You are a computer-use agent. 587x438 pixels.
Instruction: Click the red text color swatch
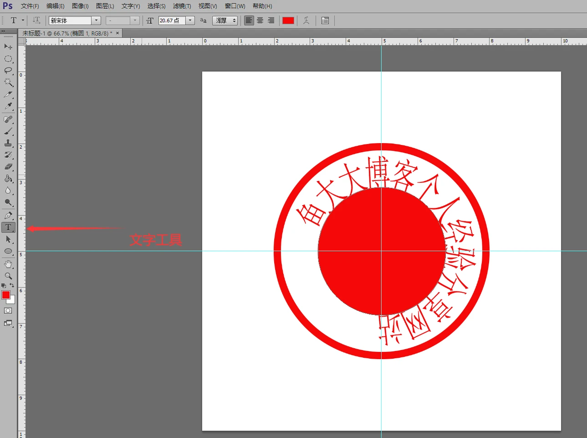[x=288, y=21]
